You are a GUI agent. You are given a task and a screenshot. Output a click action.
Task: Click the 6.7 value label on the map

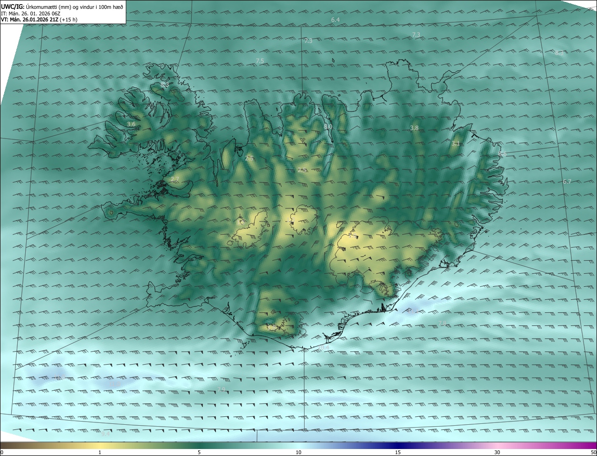pos(567,182)
